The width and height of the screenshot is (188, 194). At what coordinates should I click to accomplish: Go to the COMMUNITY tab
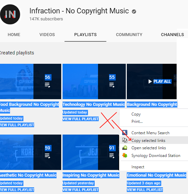[x=129, y=35]
